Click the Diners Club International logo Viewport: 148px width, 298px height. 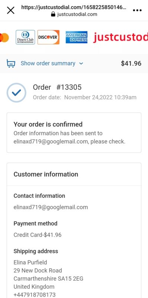coord(25,37)
